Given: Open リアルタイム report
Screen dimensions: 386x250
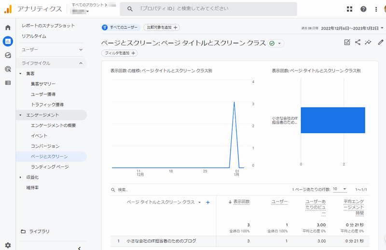Looking at the screenshot, I should 34,36.
